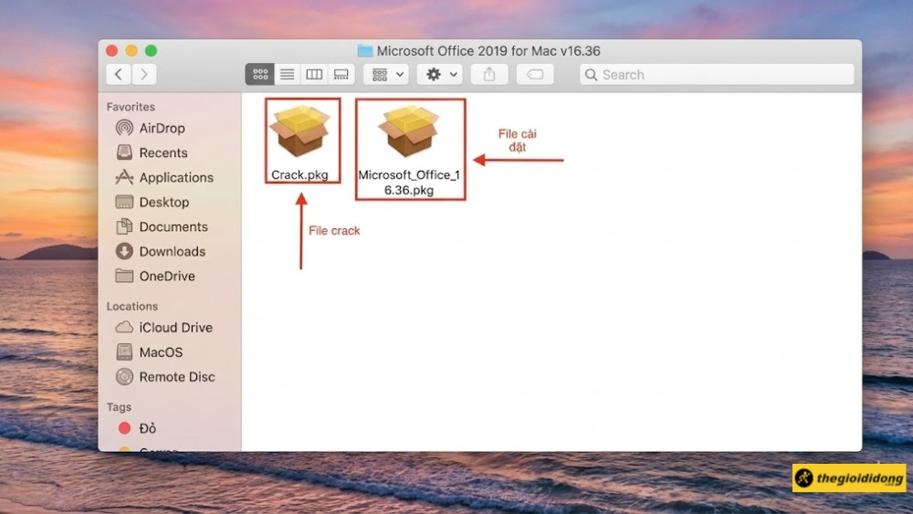Select the OneDrive sidebar item
Screen dimensions: 913x514
pyautogui.click(x=166, y=277)
